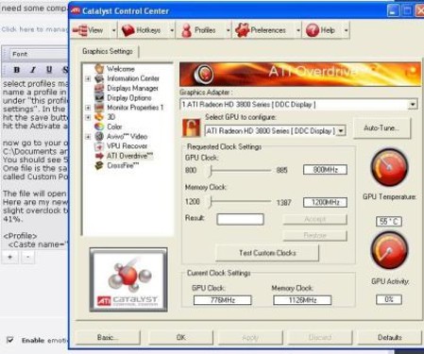
Task: Expand the dropdown arrow next to Profiles
Action: click(x=229, y=30)
